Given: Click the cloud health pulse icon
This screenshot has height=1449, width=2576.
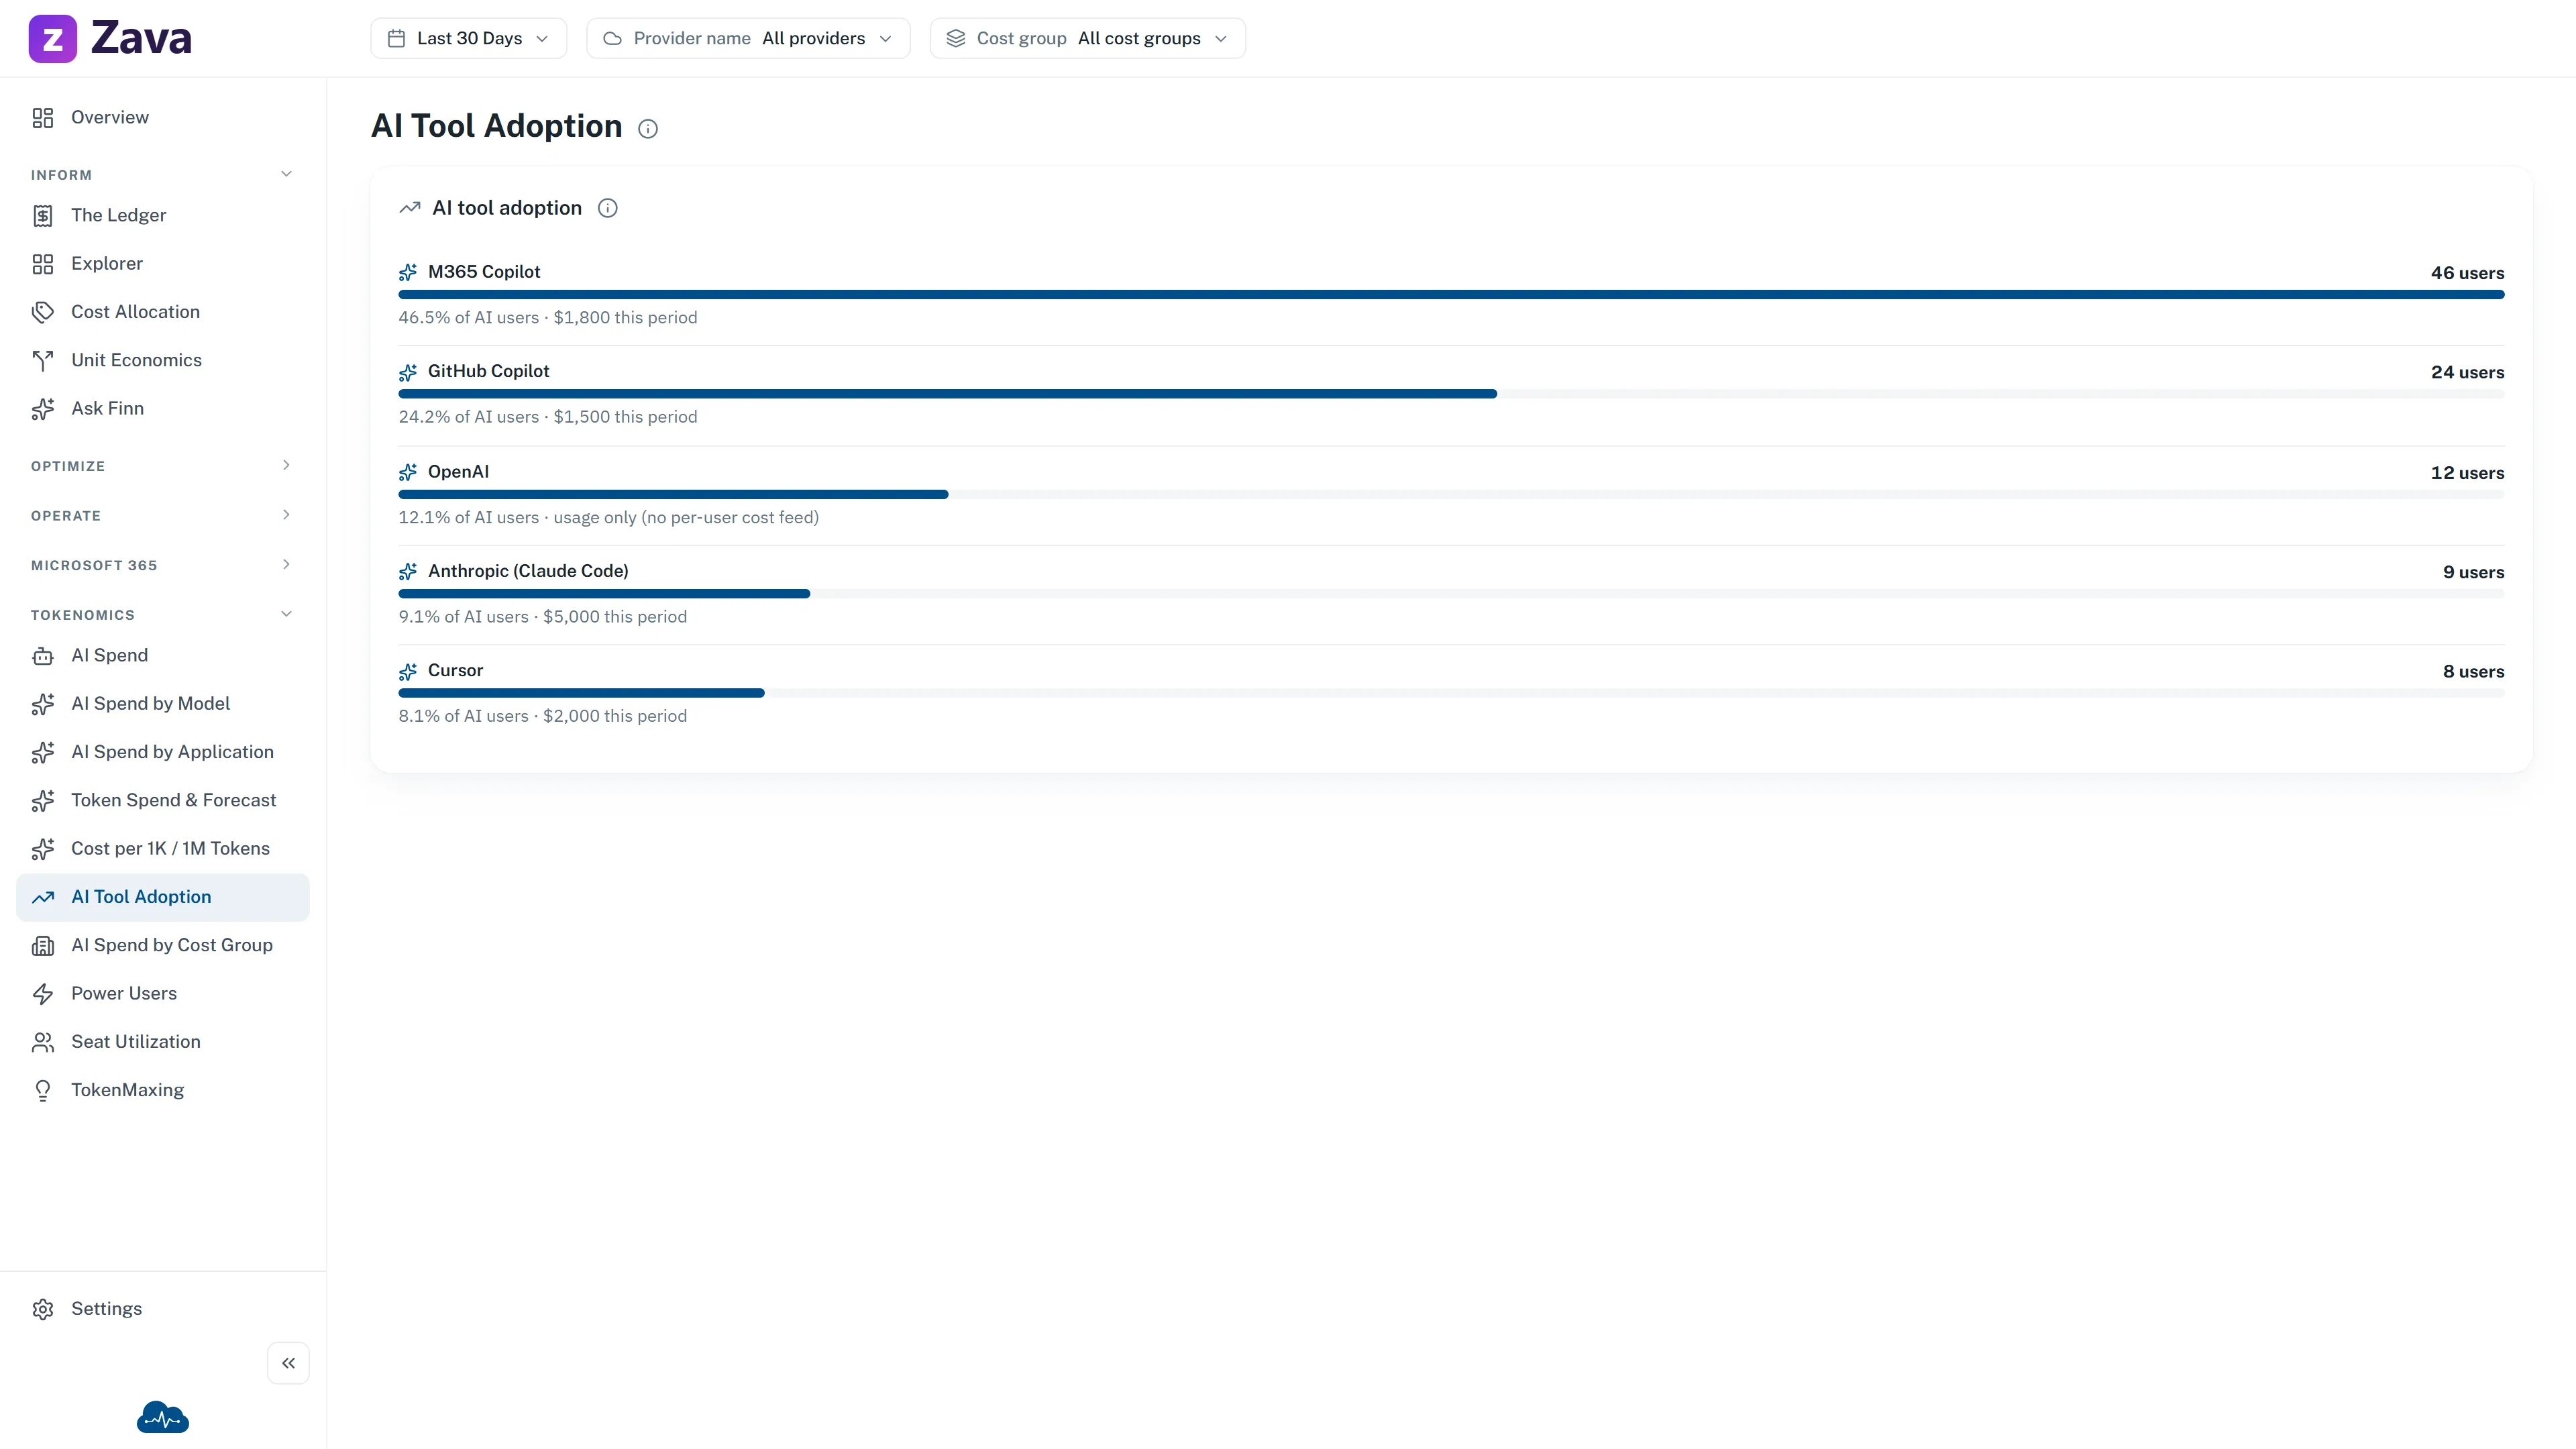Looking at the screenshot, I should (x=163, y=1417).
